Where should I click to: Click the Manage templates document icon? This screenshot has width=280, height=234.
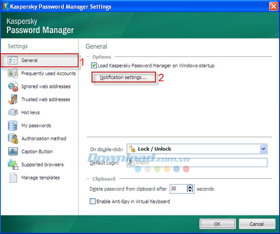tap(13, 178)
